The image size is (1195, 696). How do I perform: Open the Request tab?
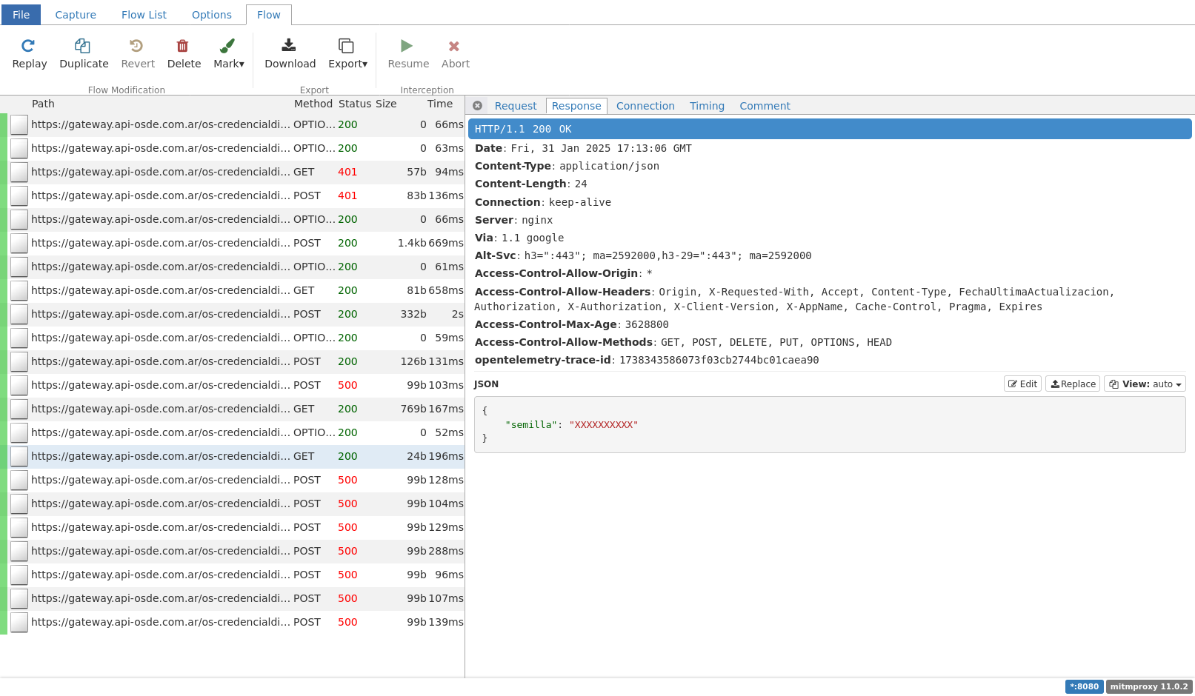pyautogui.click(x=516, y=106)
